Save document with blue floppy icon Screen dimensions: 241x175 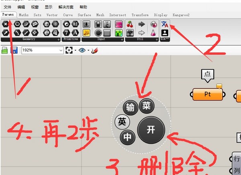tap(14, 50)
